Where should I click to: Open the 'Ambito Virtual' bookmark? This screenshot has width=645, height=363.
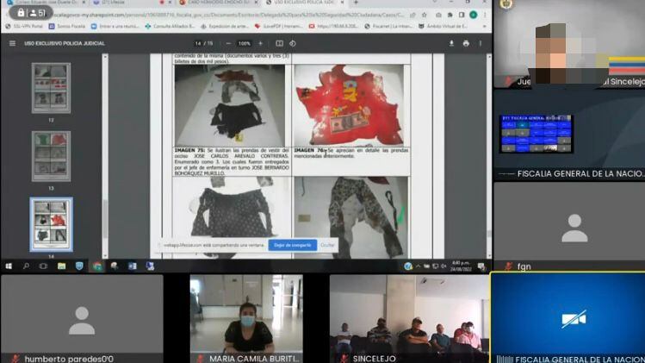coord(443,26)
